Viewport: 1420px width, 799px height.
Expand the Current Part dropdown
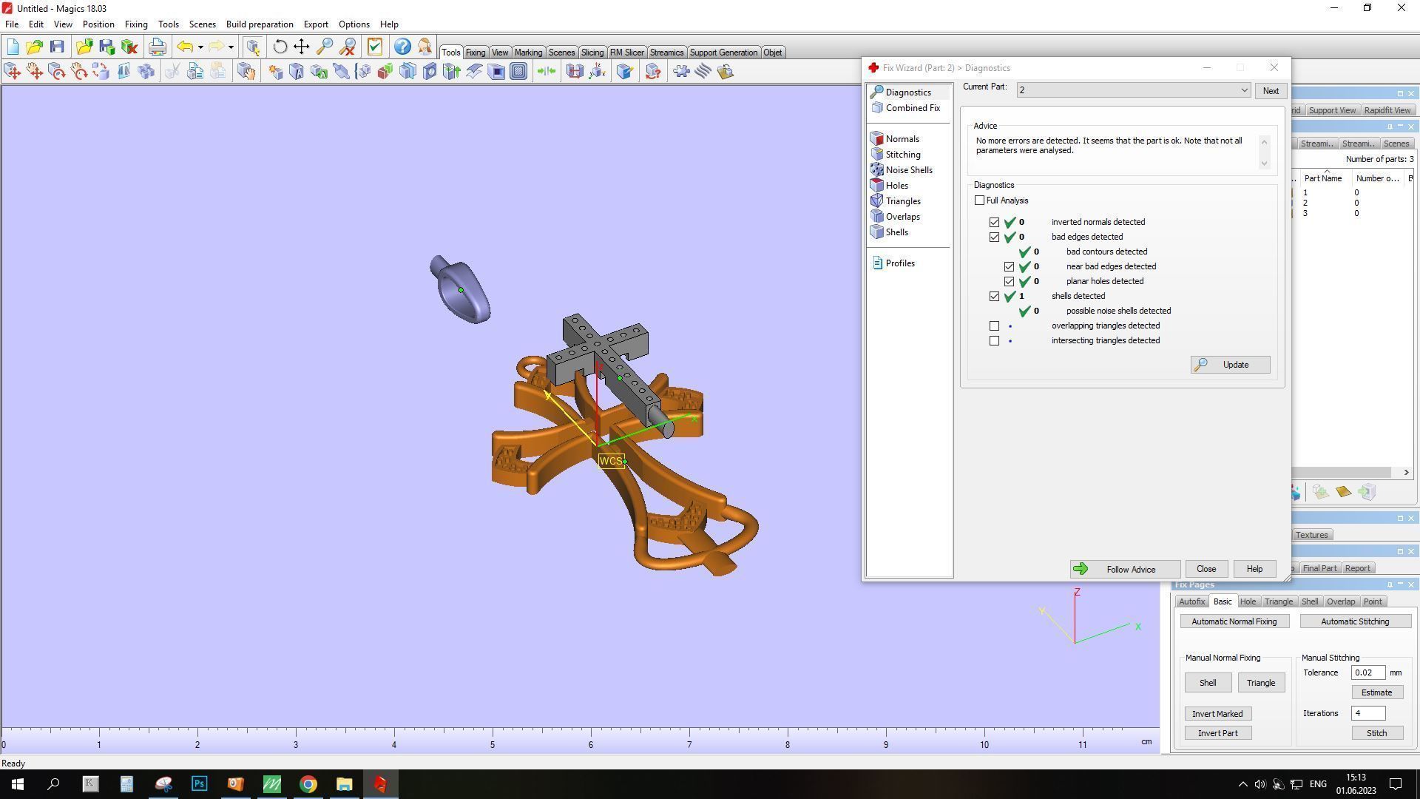pos(1243,90)
